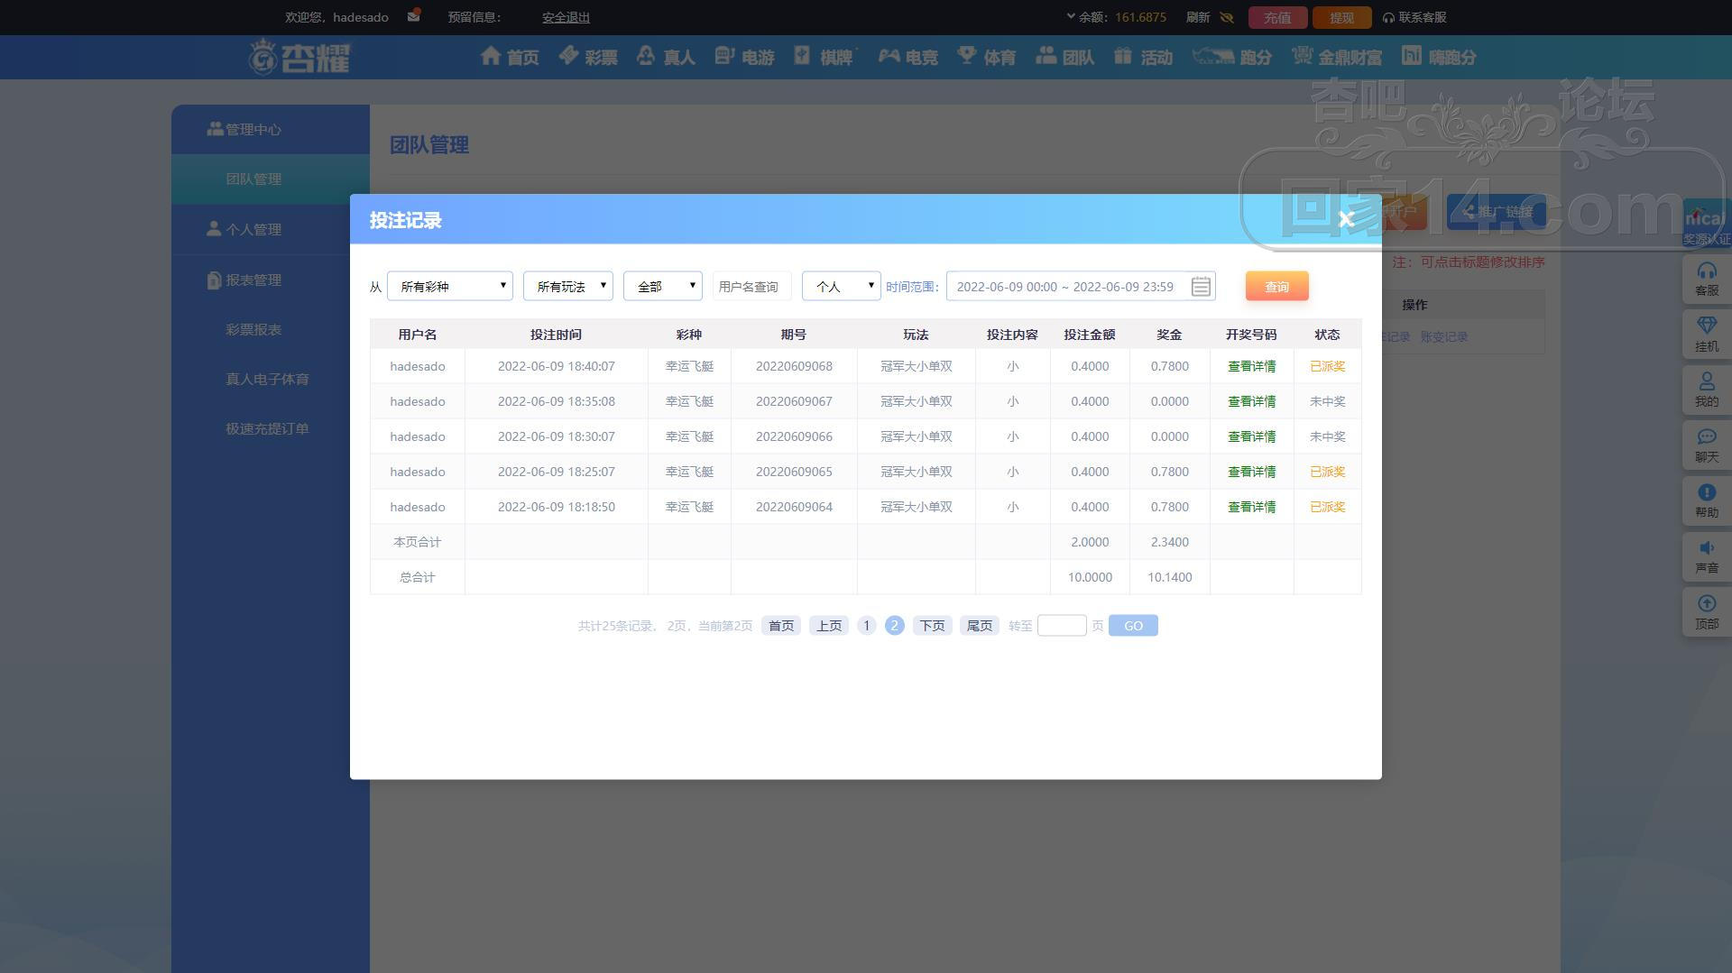
Task: Open the 团队 team menu
Action: click(x=1065, y=57)
